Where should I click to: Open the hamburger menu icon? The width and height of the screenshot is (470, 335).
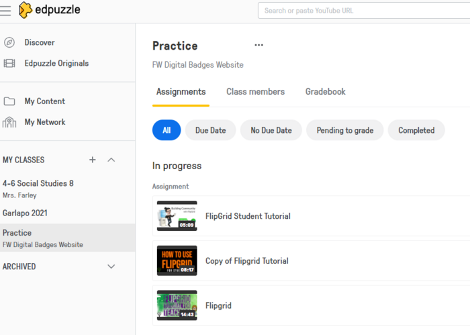(6, 10)
